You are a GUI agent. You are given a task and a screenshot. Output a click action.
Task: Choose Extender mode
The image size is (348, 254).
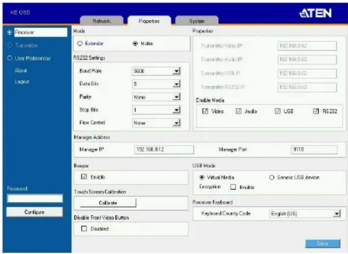(80, 43)
